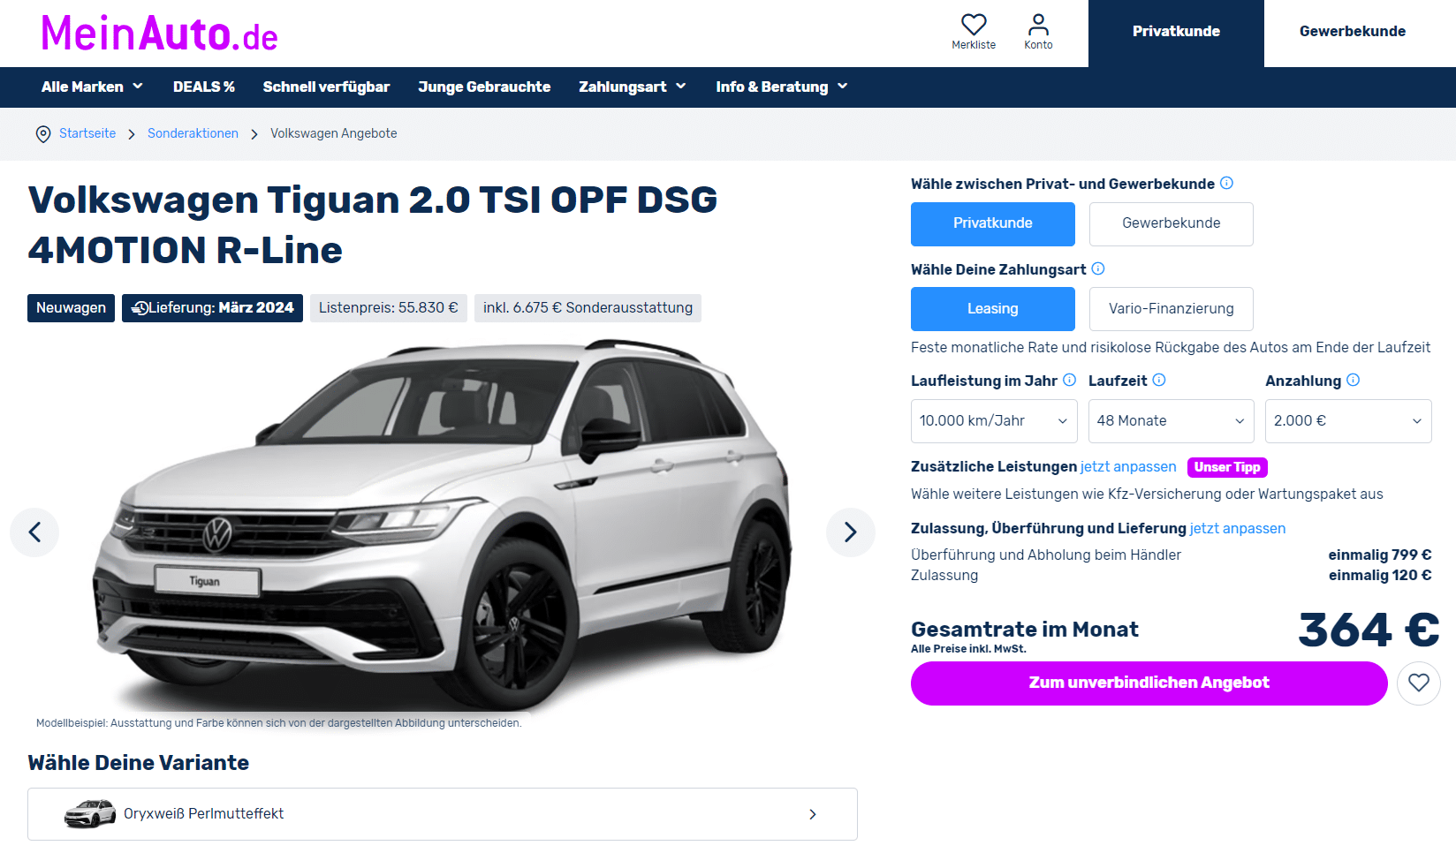Show previous car image with left arrow
1456x853 pixels.
click(x=34, y=532)
